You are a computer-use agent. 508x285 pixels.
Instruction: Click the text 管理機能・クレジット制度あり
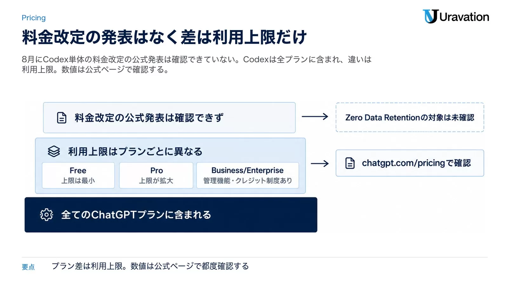(x=248, y=180)
